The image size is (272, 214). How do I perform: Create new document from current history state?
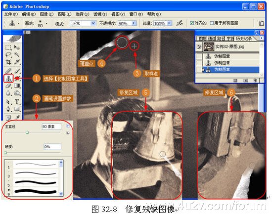(x=235, y=81)
